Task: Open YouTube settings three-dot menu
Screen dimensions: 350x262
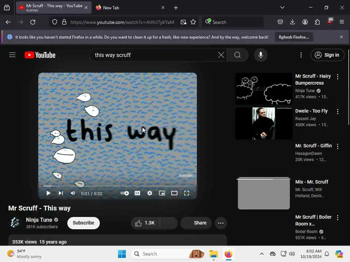Action: 301,55
